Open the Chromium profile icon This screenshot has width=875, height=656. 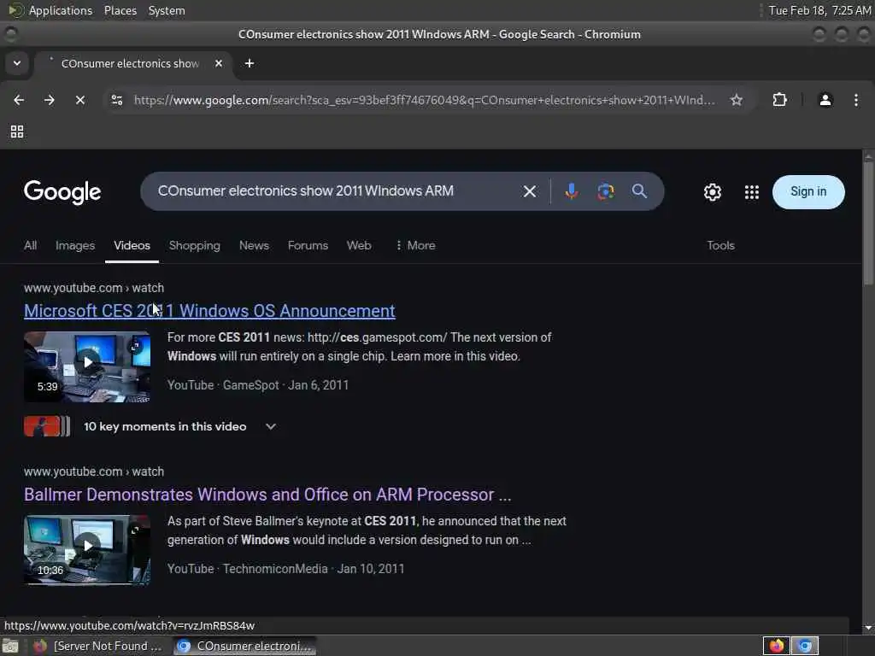tap(825, 100)
